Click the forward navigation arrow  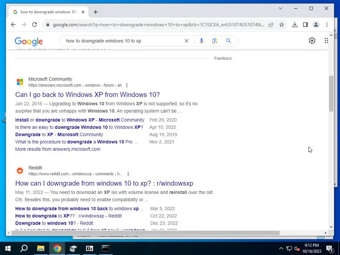click(x=24, y=25)
